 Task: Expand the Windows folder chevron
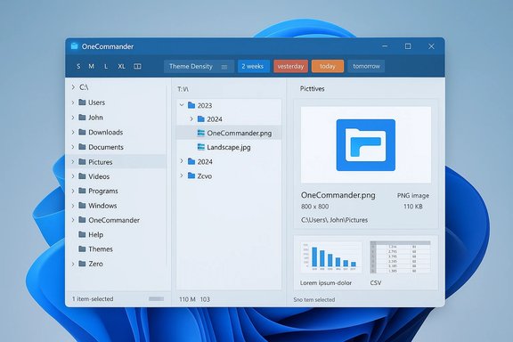[x=73, y=206]
